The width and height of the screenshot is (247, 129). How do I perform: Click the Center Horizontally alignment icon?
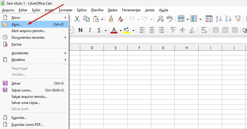coord(151,30)
